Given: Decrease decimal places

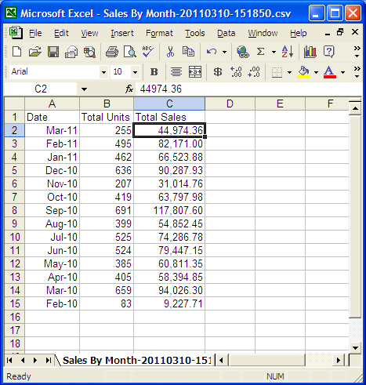Looking at the screenshot, I should tap(254, 72).
